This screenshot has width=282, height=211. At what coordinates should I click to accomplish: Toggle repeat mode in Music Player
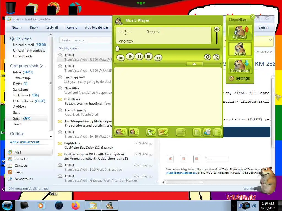(x=207, y=57)
